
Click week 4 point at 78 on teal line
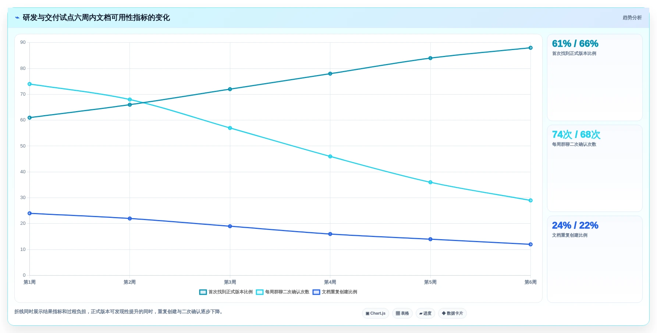pos(330,74)
